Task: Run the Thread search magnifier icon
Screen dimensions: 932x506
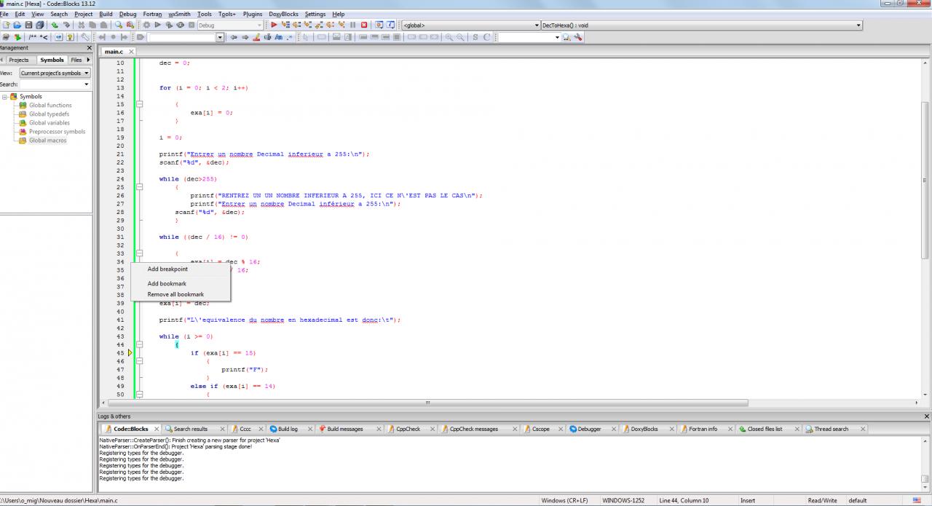Action: [566, 36]
